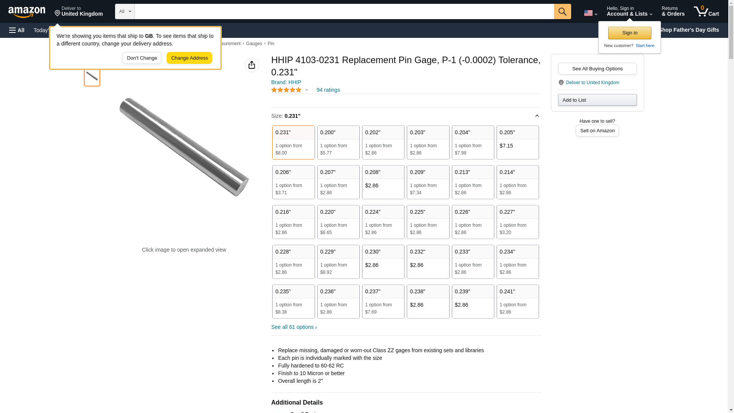Viewport: 734px width, 413px height.
Task: Choose the 0.230" size option
Action: click(383, 262)
